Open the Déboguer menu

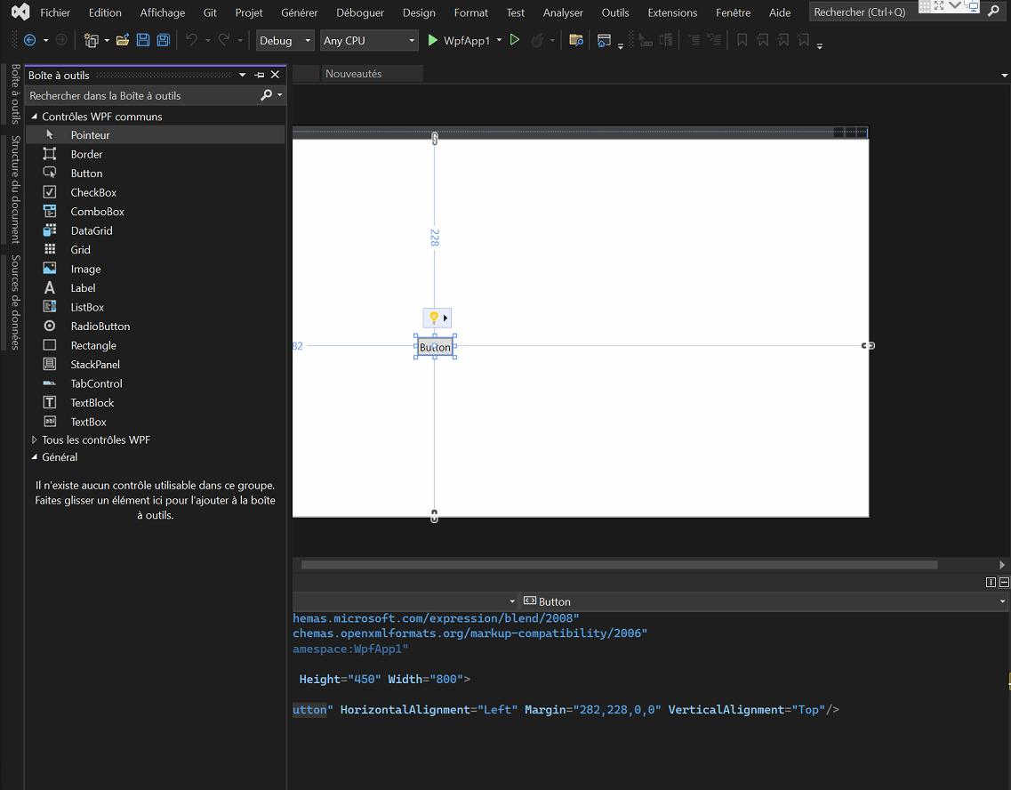coord(360,12)
